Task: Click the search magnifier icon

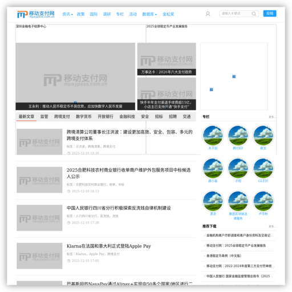Action: click(254, 14)
